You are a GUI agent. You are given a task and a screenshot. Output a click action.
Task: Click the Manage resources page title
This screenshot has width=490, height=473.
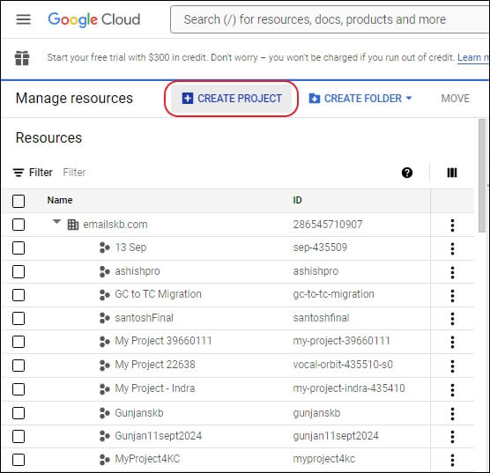tap(74, 98)
